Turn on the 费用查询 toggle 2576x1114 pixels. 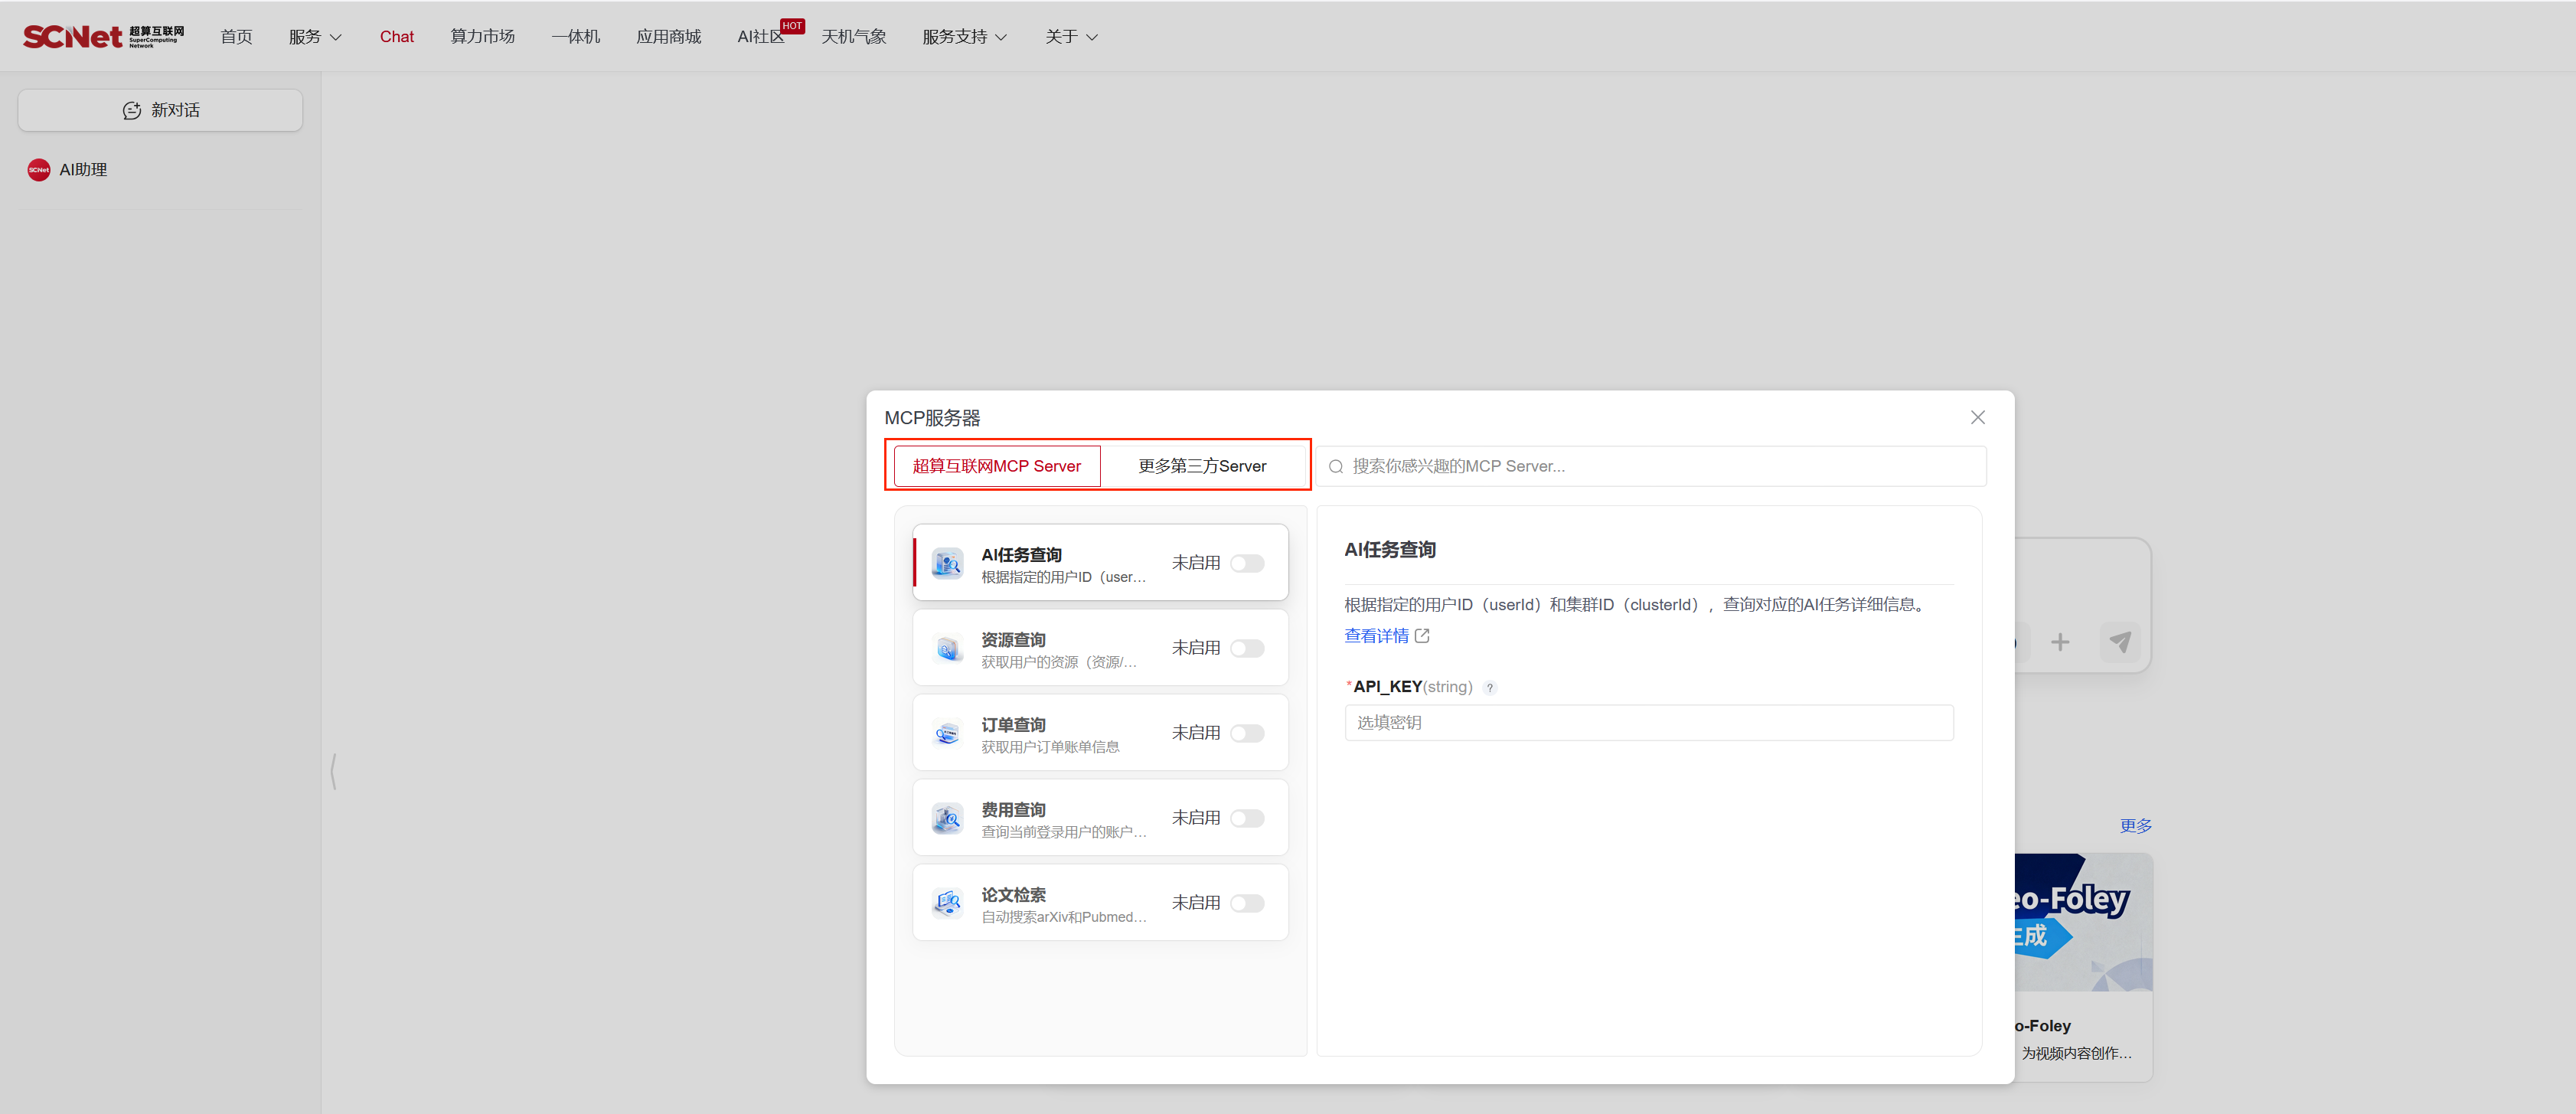pos(1247,818)
